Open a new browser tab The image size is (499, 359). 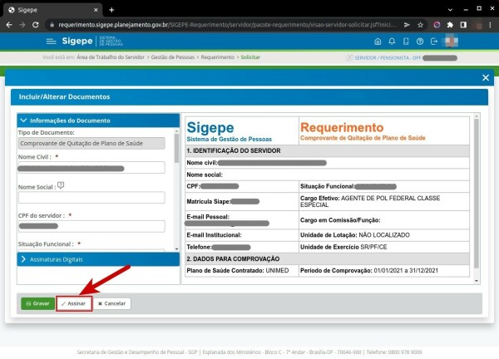[111, 10]
